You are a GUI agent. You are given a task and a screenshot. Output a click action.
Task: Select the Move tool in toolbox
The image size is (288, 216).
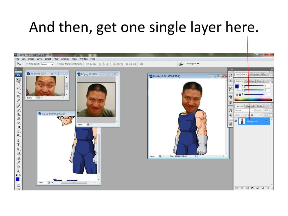(18, 80)
